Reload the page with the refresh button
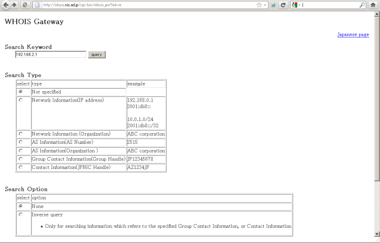This screenshot has height=243, width=380. [x=283, y=5]
